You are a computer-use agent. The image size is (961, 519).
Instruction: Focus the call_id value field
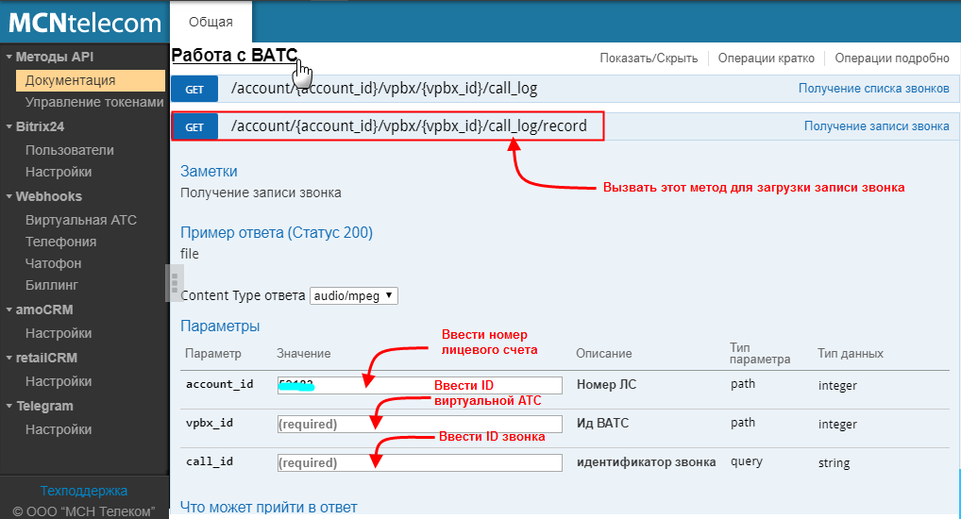(420, 462)
